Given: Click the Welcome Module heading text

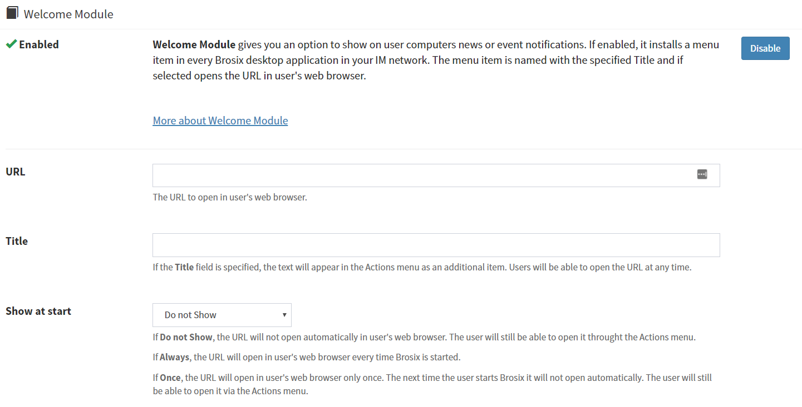Looking at the screenshot, I should point(68,14).
